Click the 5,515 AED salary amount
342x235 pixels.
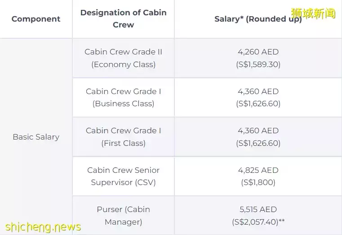pos(258,209)
